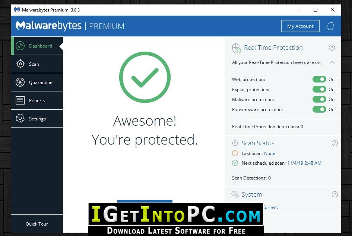Open the next scheduled scan date link

[304, 163]
